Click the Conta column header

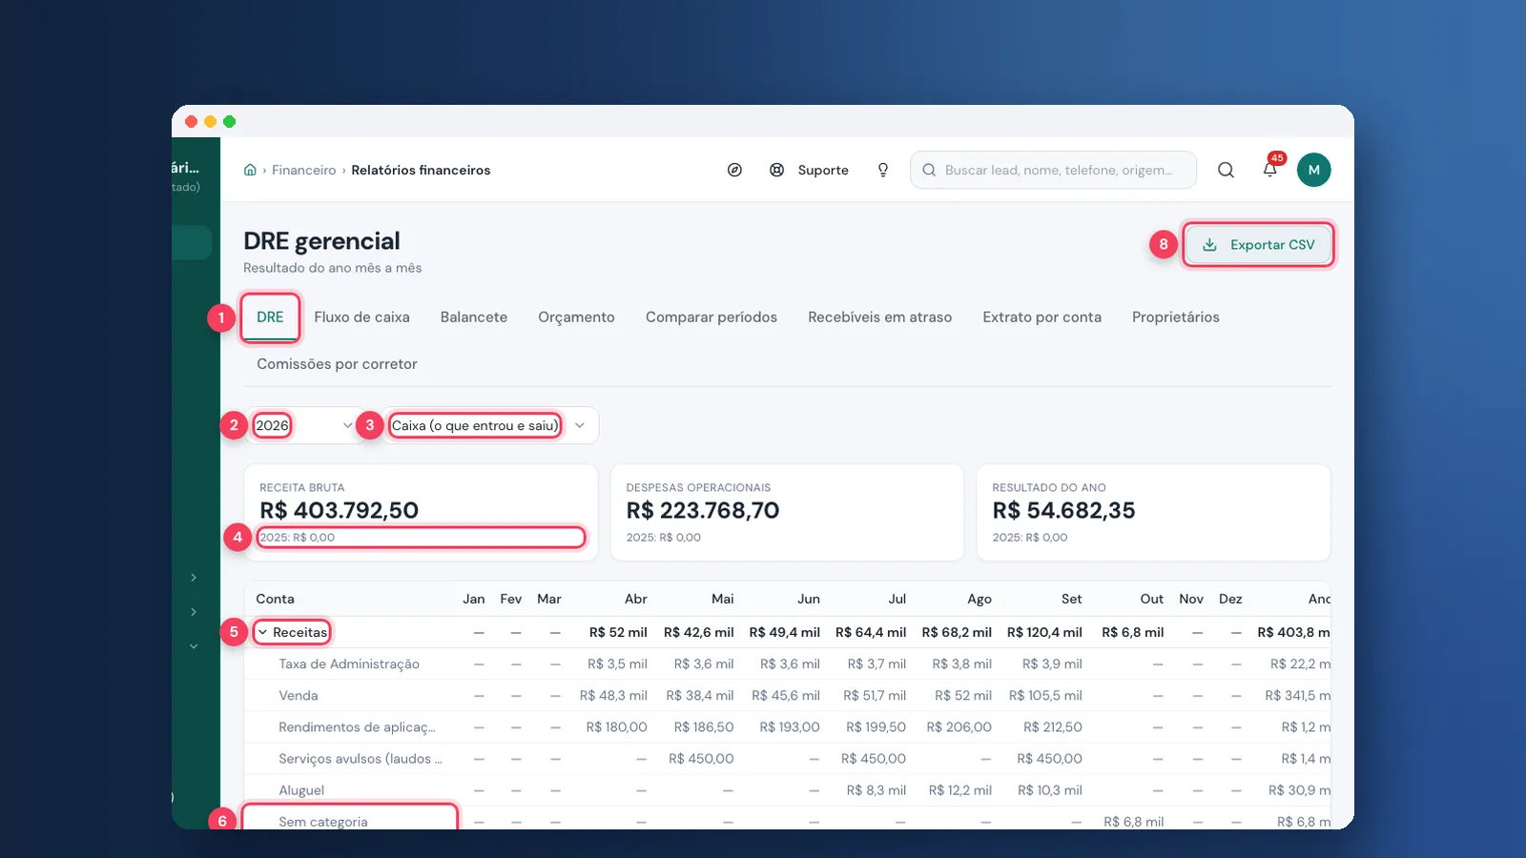click(275, 599)
